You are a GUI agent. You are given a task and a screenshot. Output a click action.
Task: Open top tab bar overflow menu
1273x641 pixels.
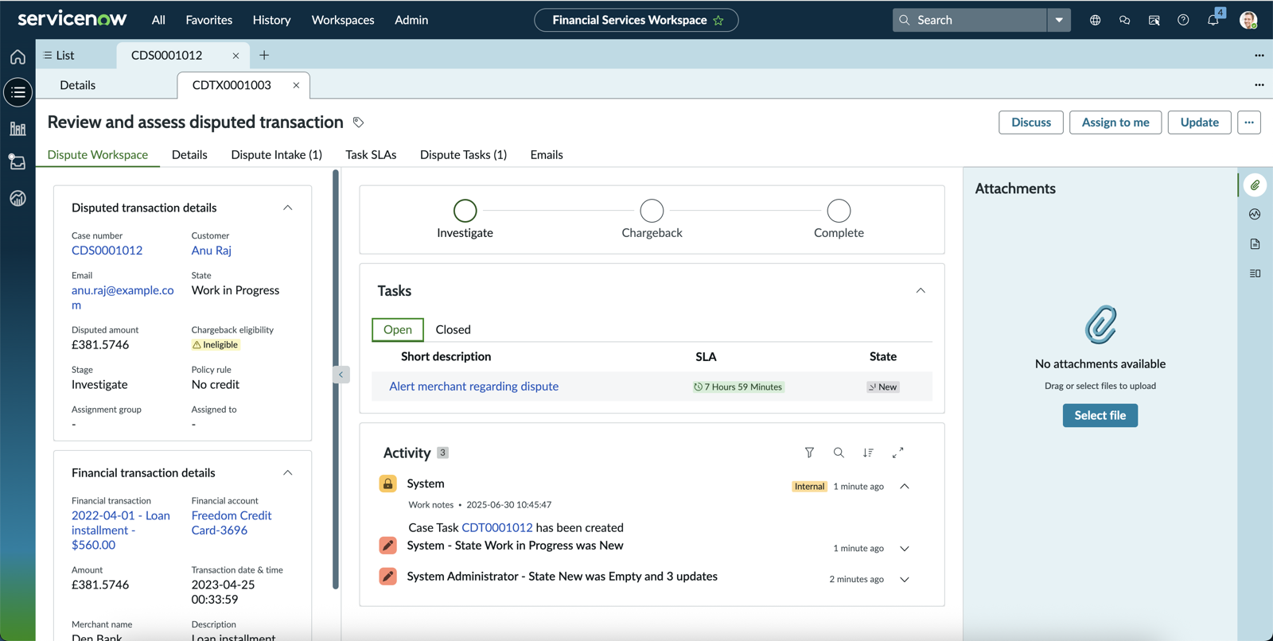pos(1259,56)
